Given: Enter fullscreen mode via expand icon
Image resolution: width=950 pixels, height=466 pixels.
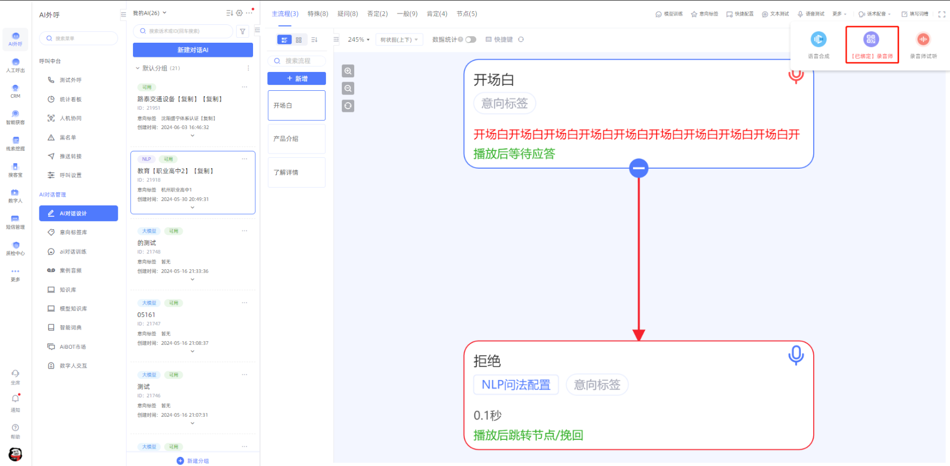Looking at the screenshot, I should [942, 14].
